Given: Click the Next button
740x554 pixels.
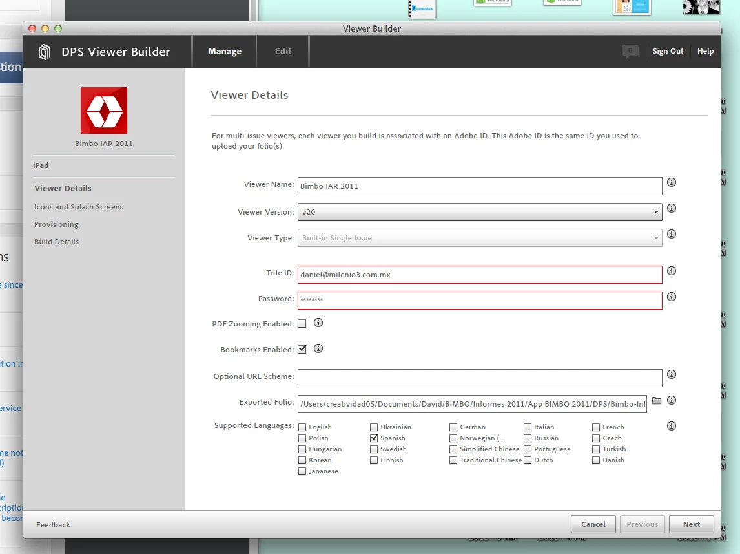Looking at the screenshot, I should (x=691, y=524).
